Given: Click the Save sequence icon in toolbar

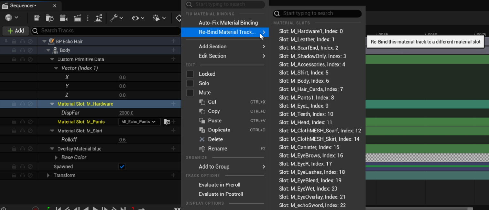Looking at the screenshot, I should pyautogui.click(x=37, y=18).
